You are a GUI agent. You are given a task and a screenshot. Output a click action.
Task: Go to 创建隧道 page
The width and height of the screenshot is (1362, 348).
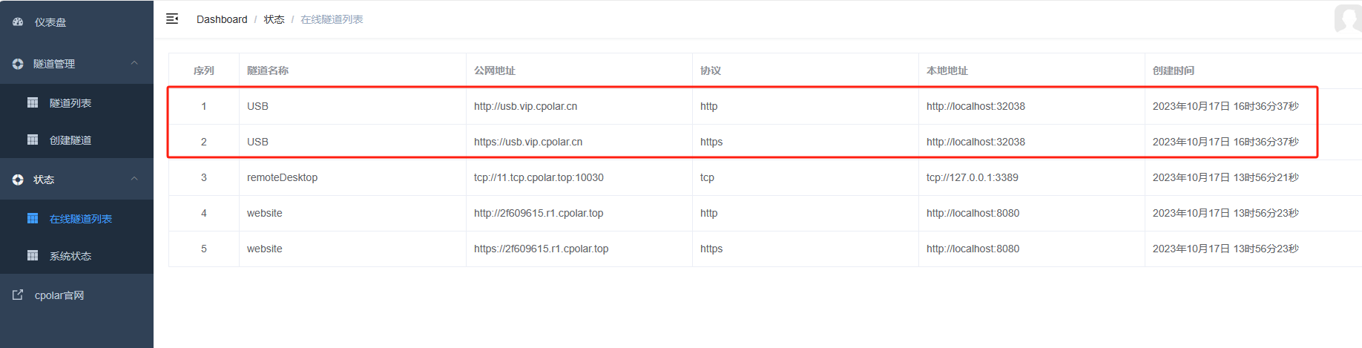(x=70, y=140)
